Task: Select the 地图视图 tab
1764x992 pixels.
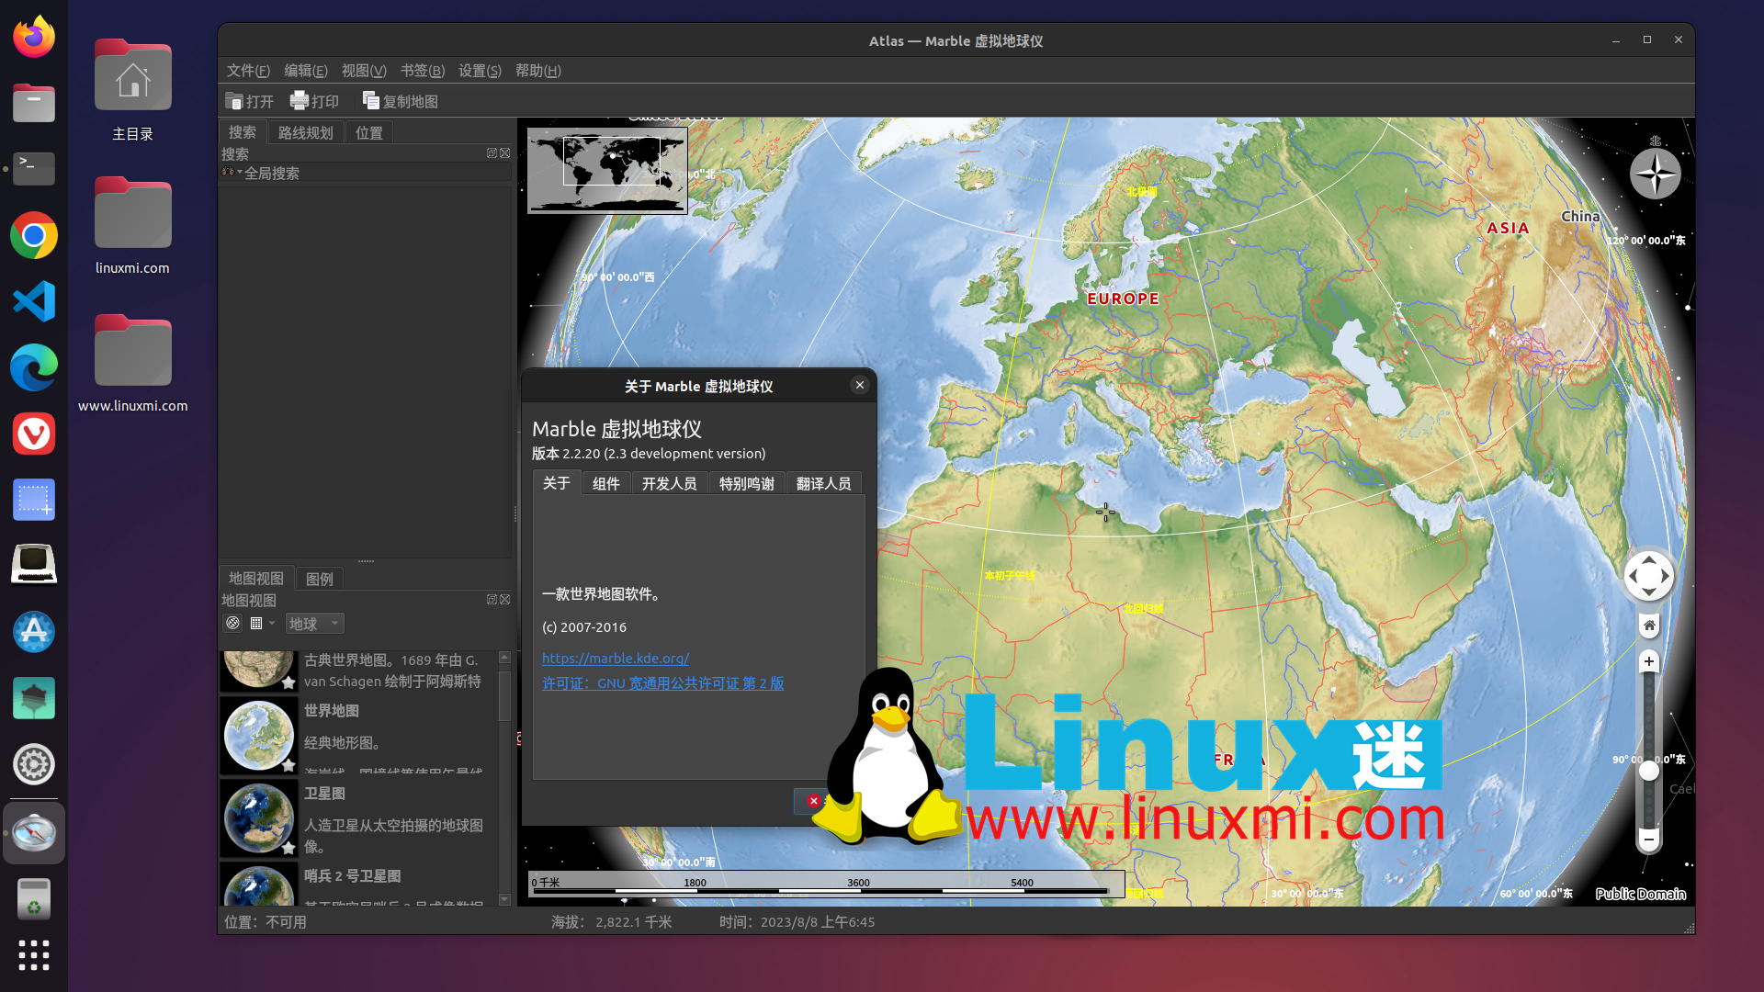Action: point(256,578)
